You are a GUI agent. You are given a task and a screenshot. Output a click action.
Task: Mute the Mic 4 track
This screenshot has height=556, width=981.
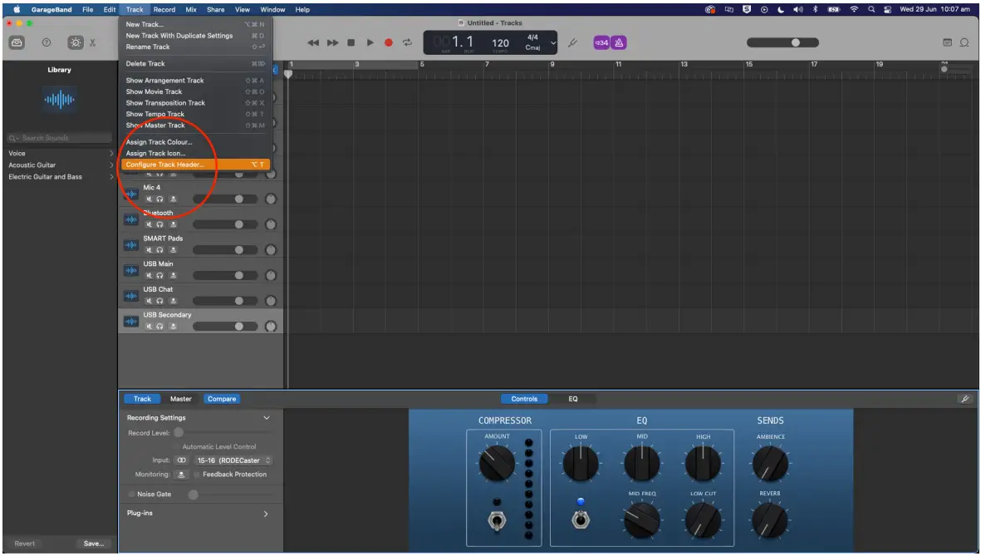pyautogui.click(x=149, y=199)
